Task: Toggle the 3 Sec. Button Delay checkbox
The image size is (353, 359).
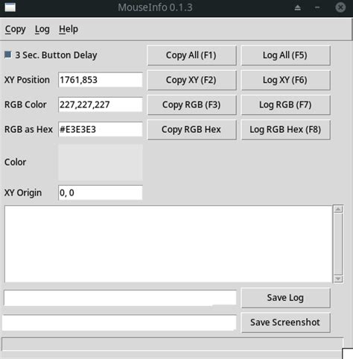Action: 8,54
